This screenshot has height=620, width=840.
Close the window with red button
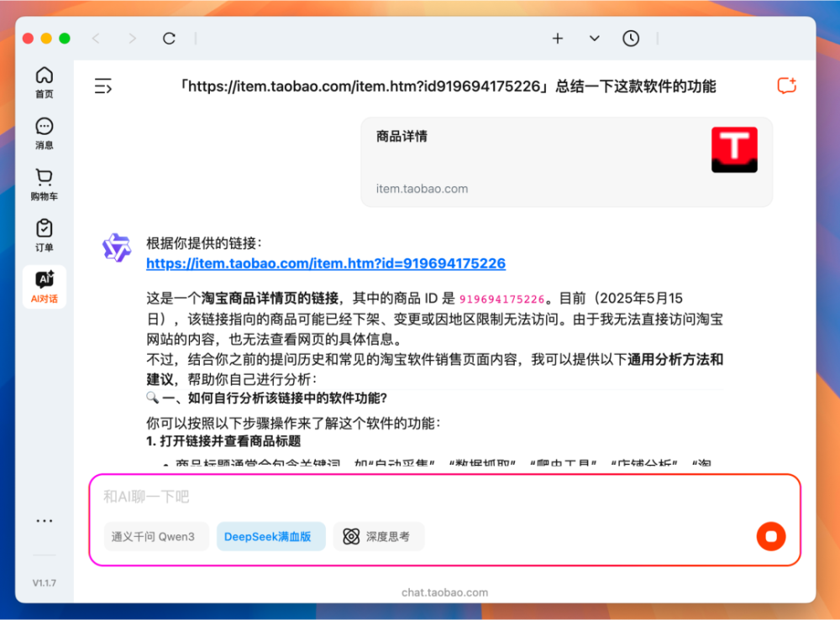tap(29, 39)
